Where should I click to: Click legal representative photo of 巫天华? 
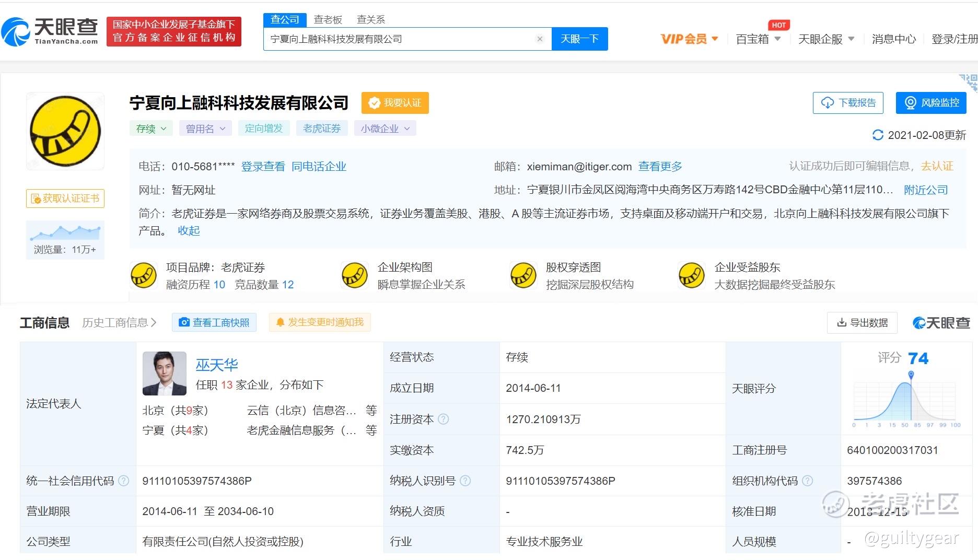click(x=165, y=374)
